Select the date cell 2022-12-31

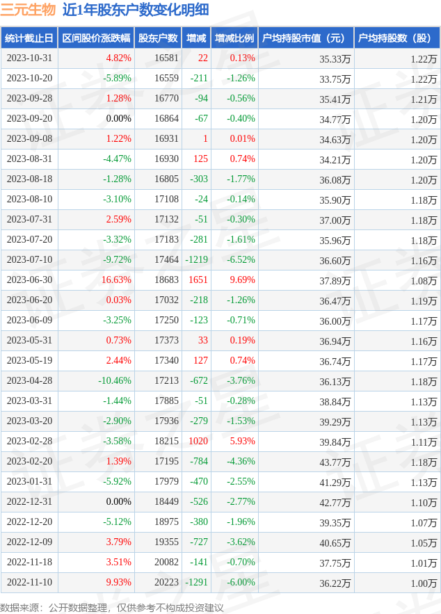tap(29, 501)
